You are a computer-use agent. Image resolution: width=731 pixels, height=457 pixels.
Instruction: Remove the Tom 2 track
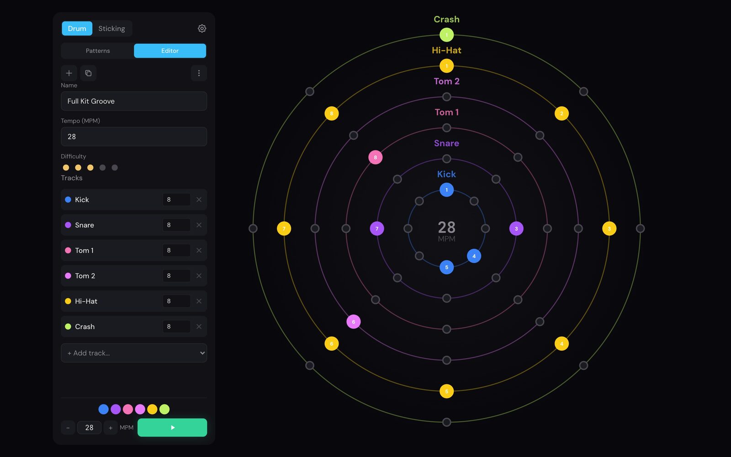coord(199,276)
